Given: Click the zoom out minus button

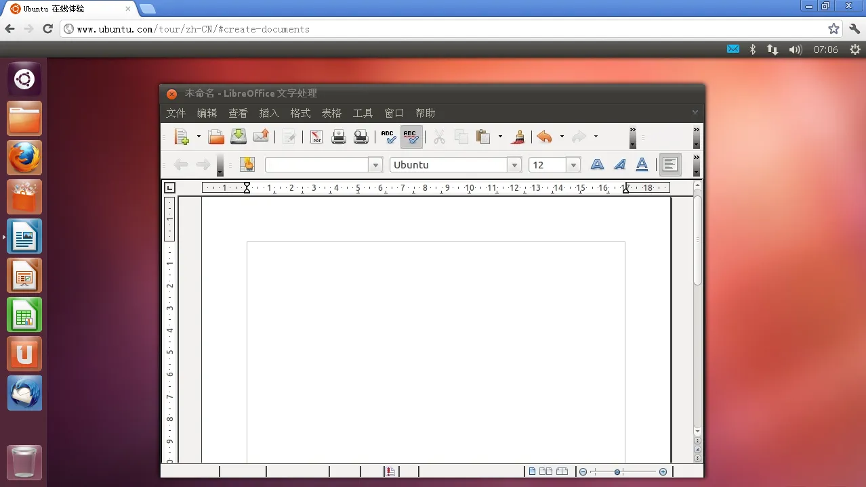Looking at the screenshot, I should point(583,471).
